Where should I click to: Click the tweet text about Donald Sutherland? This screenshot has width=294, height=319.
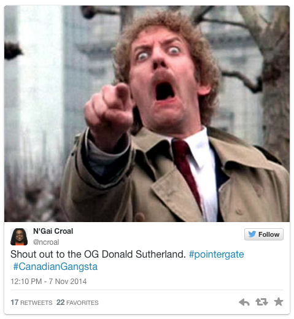[x=98, y=255]
